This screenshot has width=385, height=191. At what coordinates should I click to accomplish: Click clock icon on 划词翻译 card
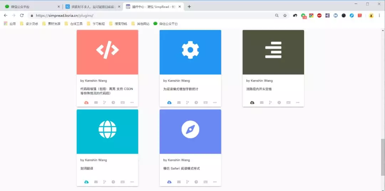pos(113,182)
